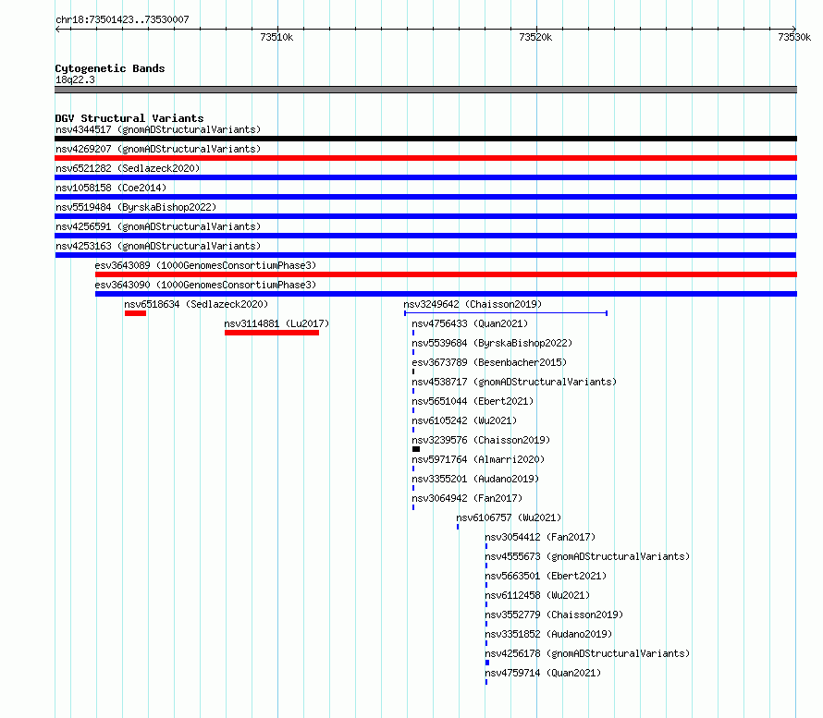Open nsv3355201 (Audano2019) label
The image size is (823, 718).
click(x=475, y=479)
